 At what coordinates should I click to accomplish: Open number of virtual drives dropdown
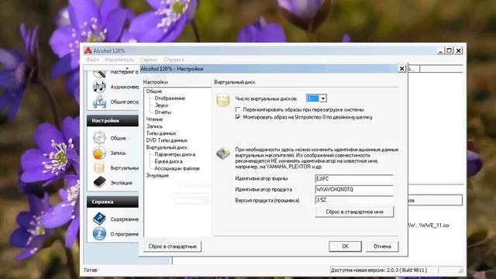[322, 98]
